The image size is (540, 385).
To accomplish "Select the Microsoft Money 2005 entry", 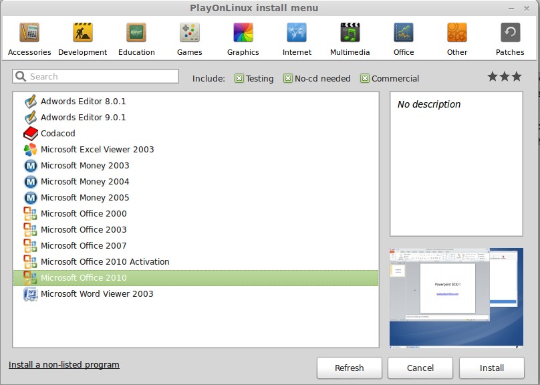I will [x=196, y=198].
